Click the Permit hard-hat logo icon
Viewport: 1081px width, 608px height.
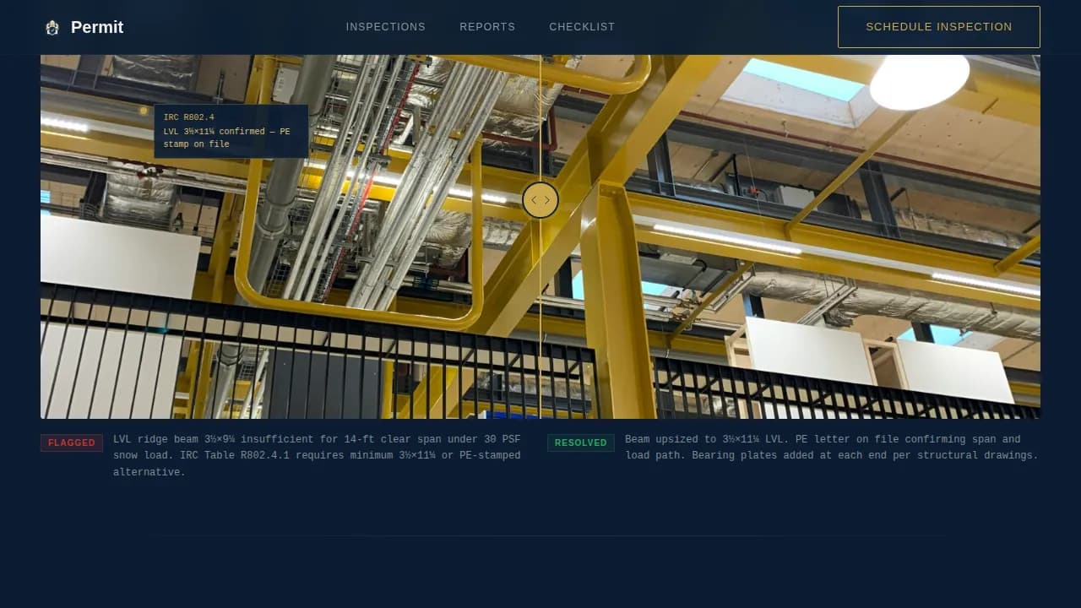click(x=52, y=27)
